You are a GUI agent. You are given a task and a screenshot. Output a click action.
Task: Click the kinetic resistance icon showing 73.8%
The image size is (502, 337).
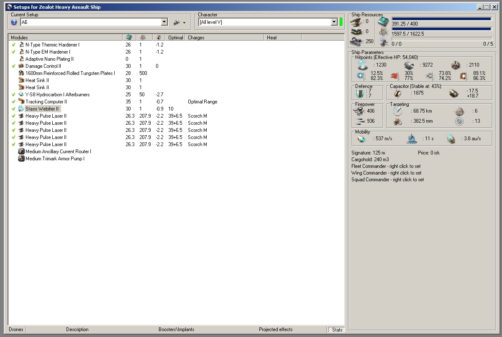click(x=430, y=76)
